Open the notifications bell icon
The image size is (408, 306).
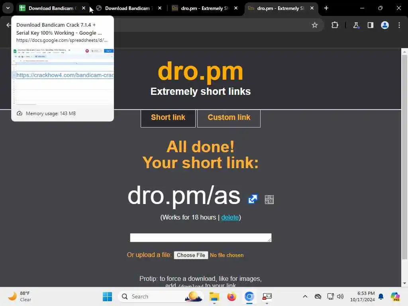pyautogui.click(x=381, y=296)
